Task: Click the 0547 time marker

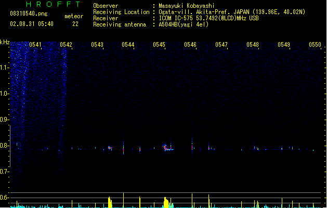Action: [221, 45]
